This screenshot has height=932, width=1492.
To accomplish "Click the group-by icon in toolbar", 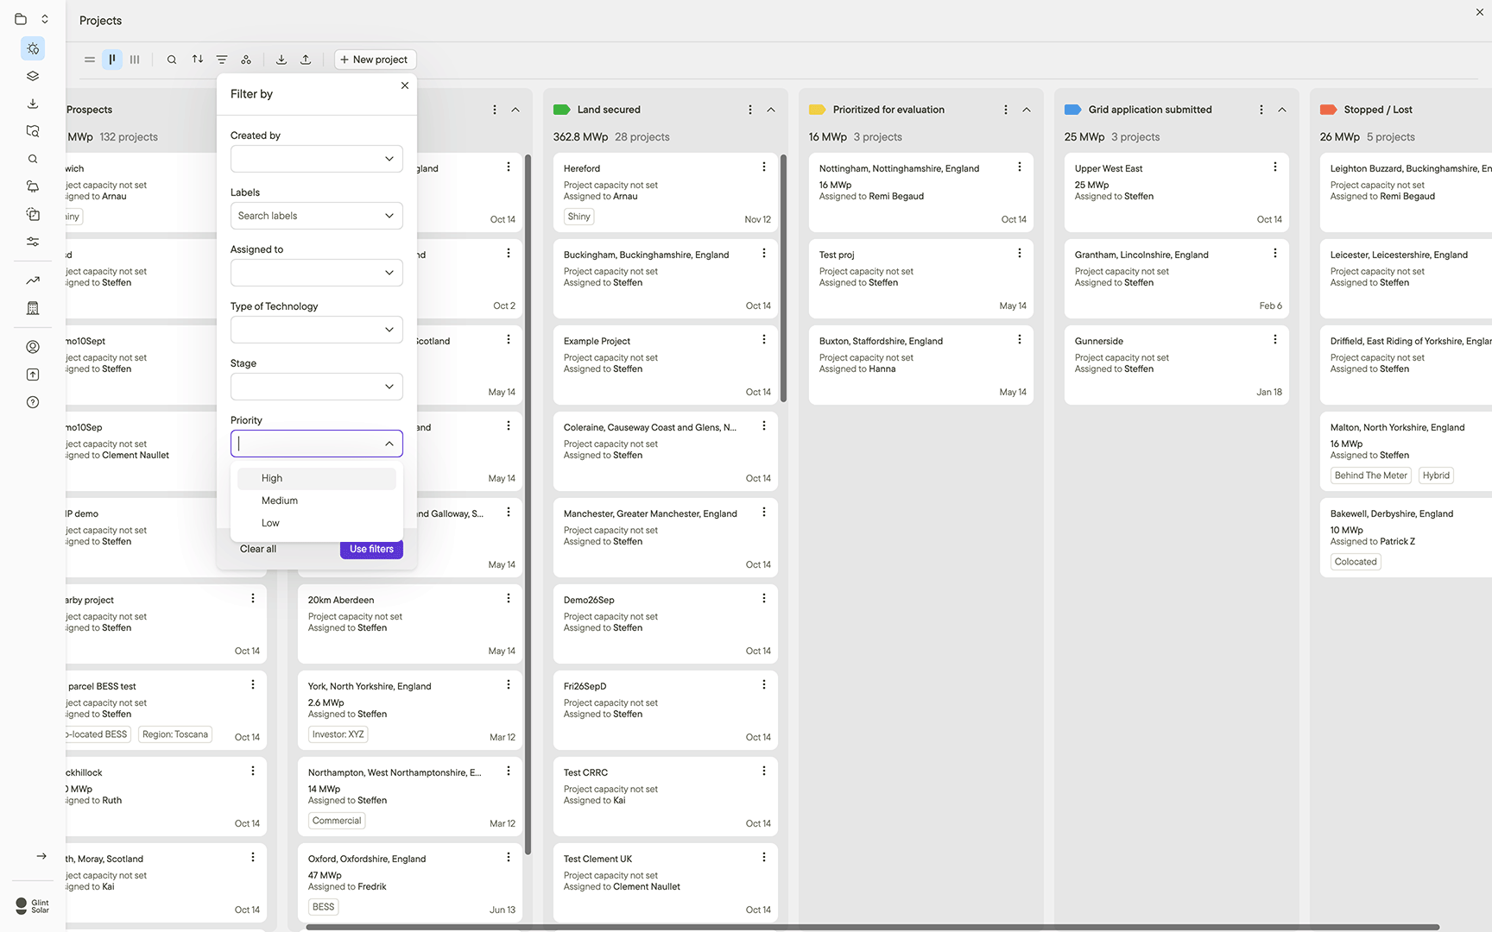I will [246, 60].
